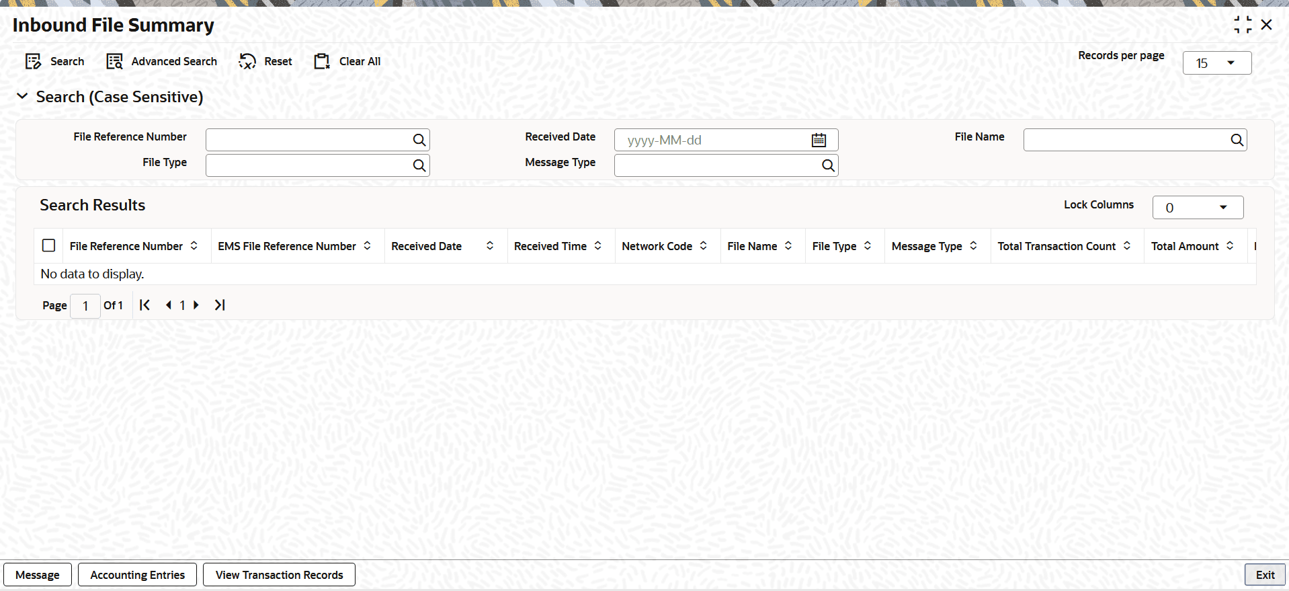
Task: Jump to the last results page
Action: coord(220,305)
